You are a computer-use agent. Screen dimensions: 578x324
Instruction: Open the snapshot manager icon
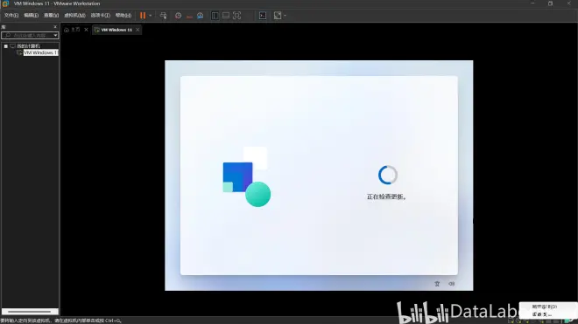tap(200, 16)
